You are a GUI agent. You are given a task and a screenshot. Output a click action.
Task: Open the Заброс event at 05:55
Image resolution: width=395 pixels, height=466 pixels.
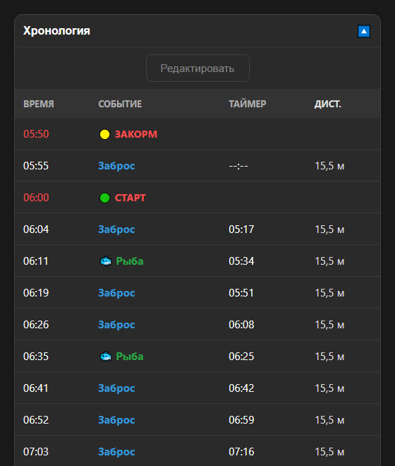(116, 166)
